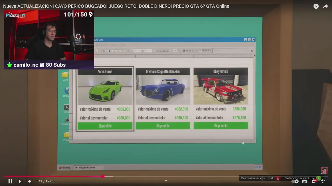Open the video title link
Viewport: 332px width, 186px height.
click(x=116, y=6)
